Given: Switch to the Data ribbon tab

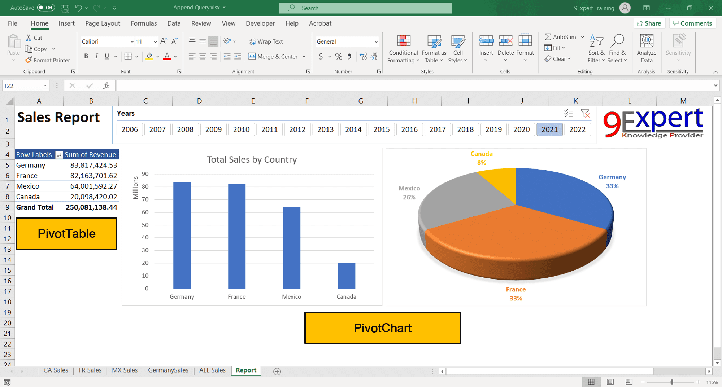Looking at the screenshot, I should point(174,23).
